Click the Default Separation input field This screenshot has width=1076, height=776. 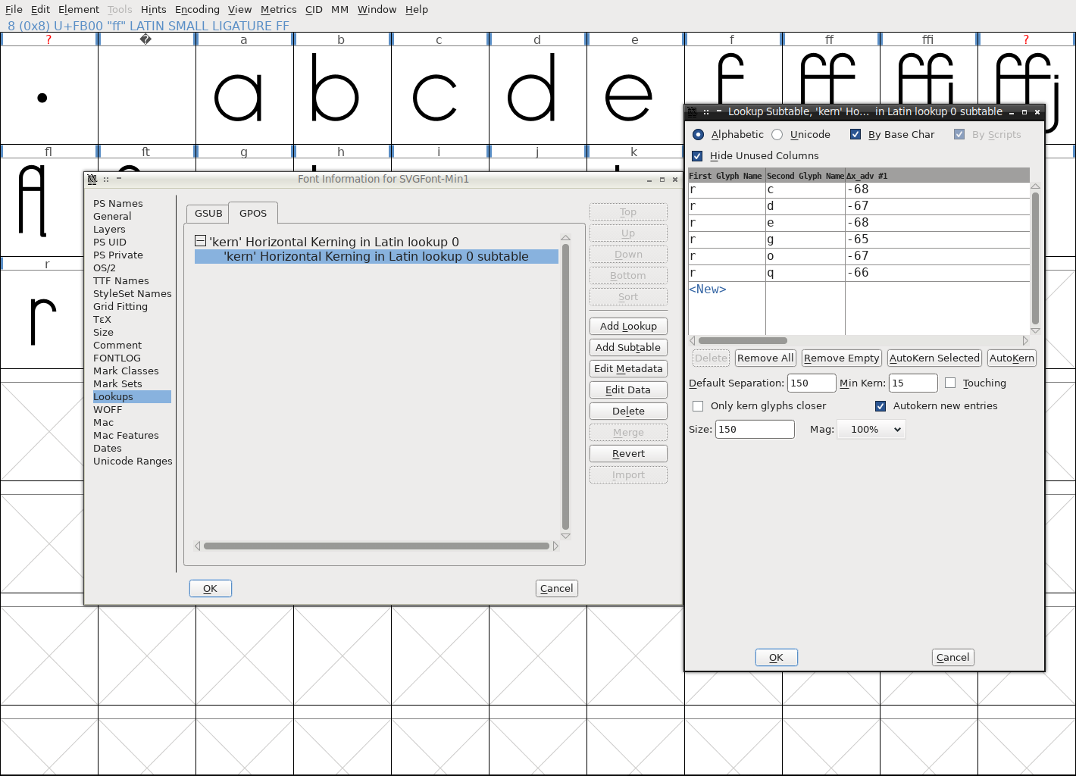coord(812,383)
